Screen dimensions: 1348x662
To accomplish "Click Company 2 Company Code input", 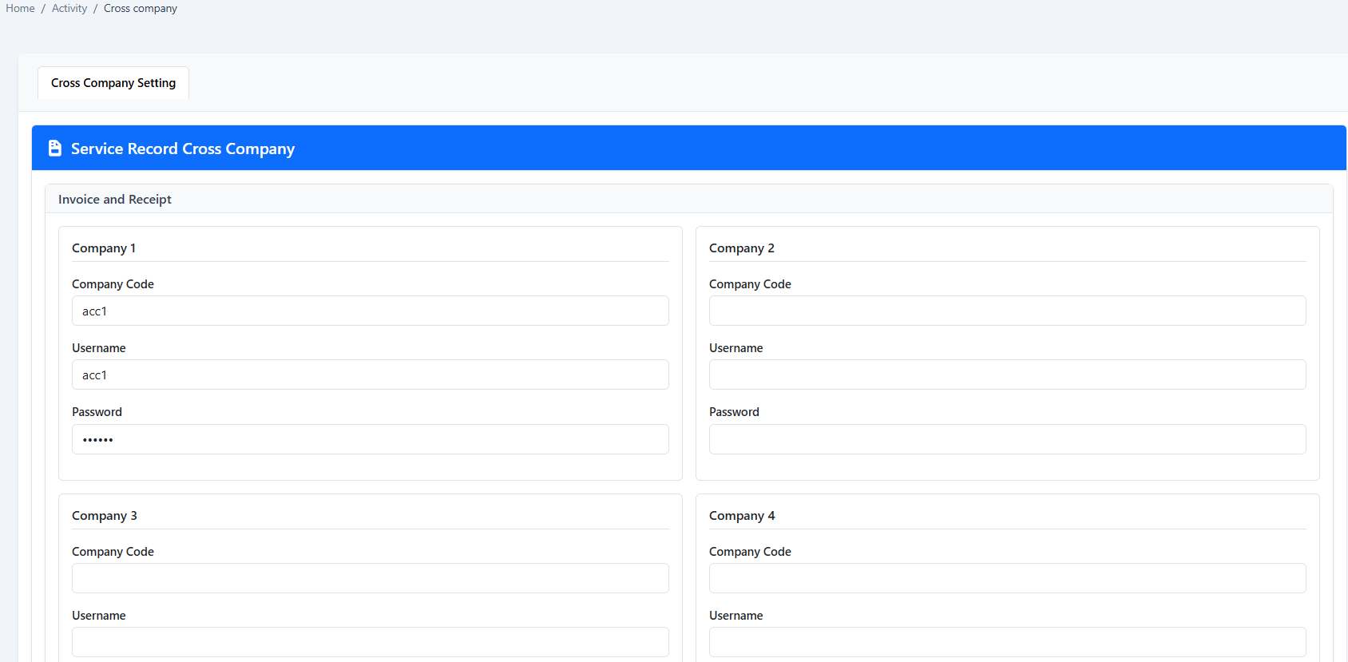I will click(1008, 311).
